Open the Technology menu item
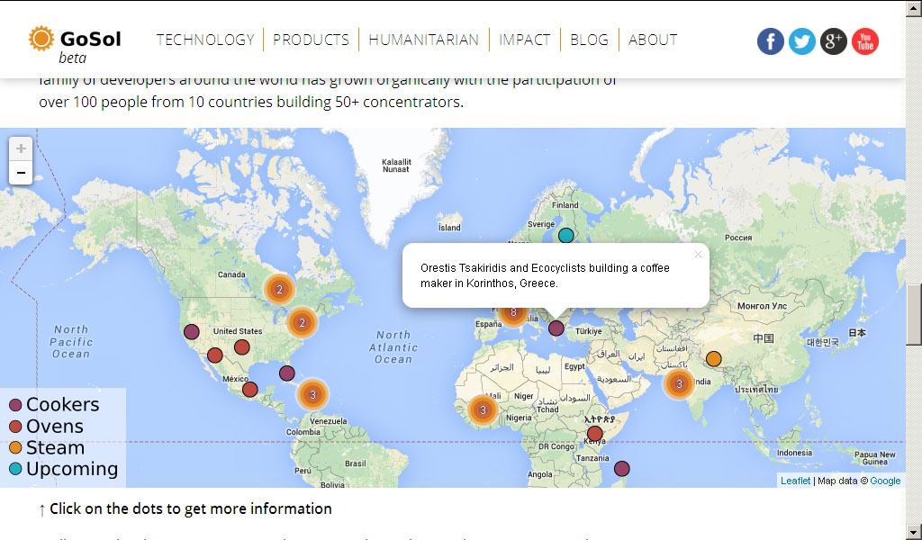 click(205, 40)
